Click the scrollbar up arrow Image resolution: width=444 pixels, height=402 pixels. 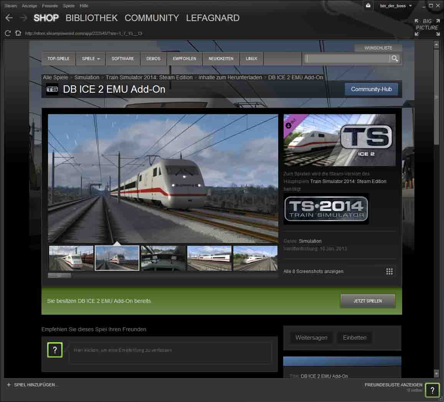point(436,44)
